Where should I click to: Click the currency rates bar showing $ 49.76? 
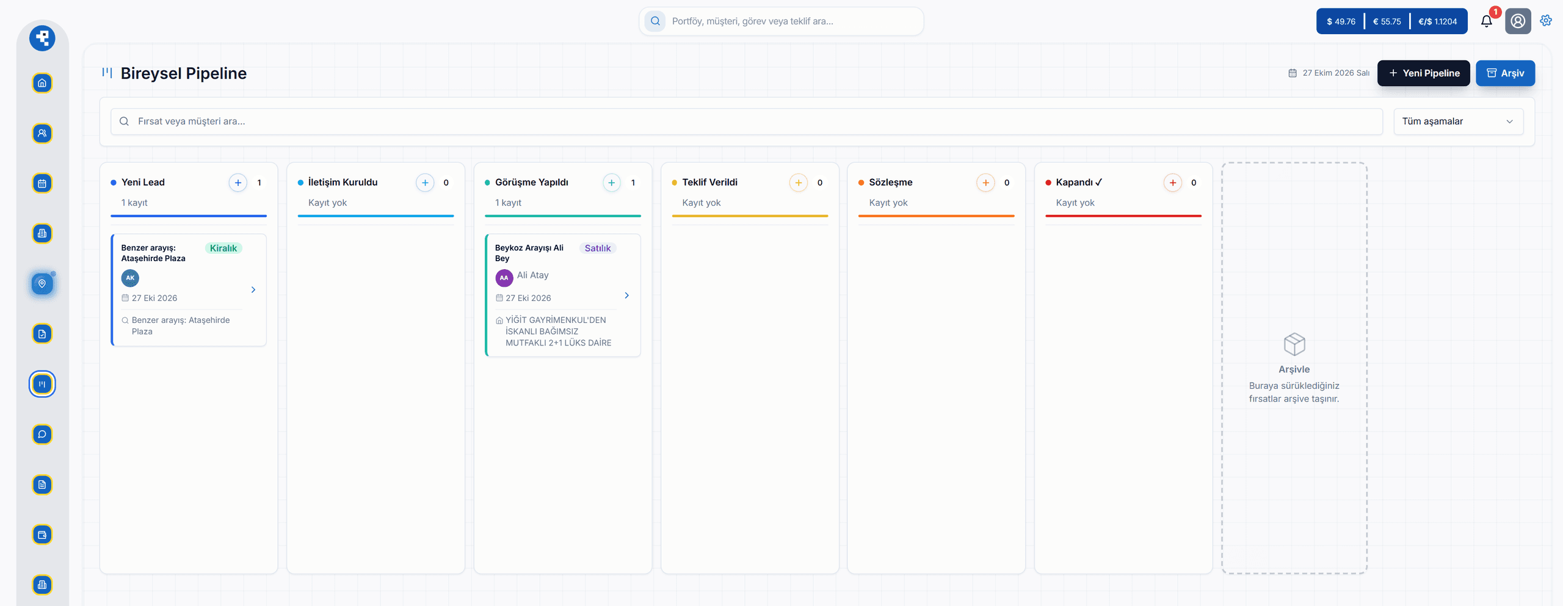(1392, 21)
